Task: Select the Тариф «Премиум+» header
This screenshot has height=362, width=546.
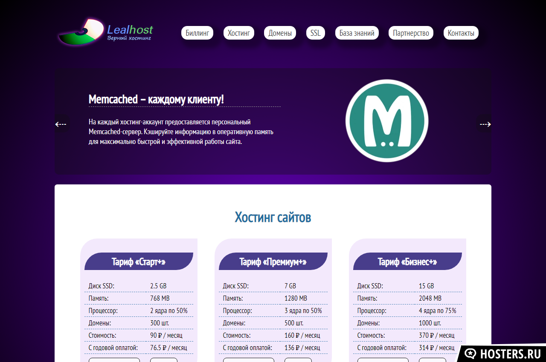Action: 273,261
